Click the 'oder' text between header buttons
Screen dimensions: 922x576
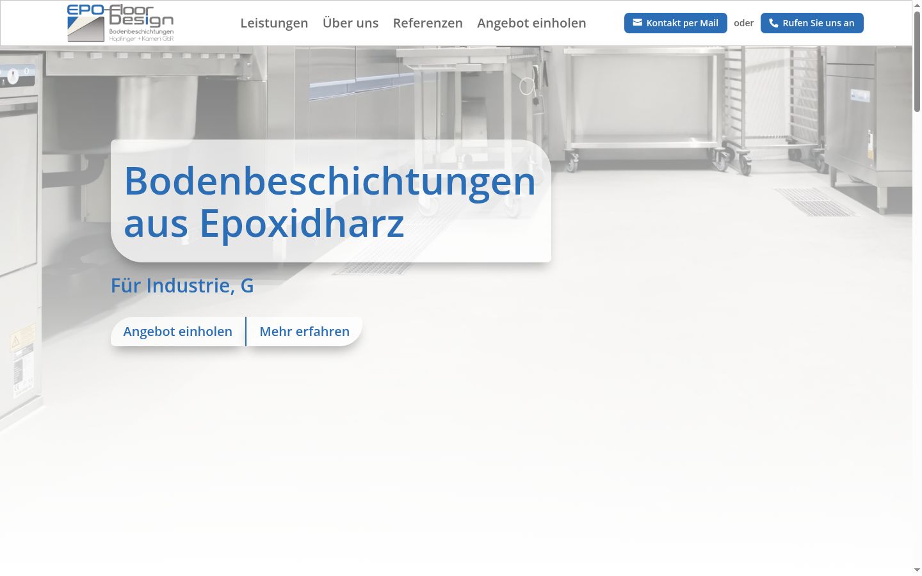[744, 23]
